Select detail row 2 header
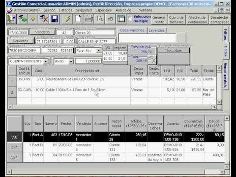 pyautogui.click(x=12, y=92)
